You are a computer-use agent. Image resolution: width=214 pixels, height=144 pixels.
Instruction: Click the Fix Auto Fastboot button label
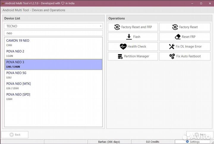(188, 56)
